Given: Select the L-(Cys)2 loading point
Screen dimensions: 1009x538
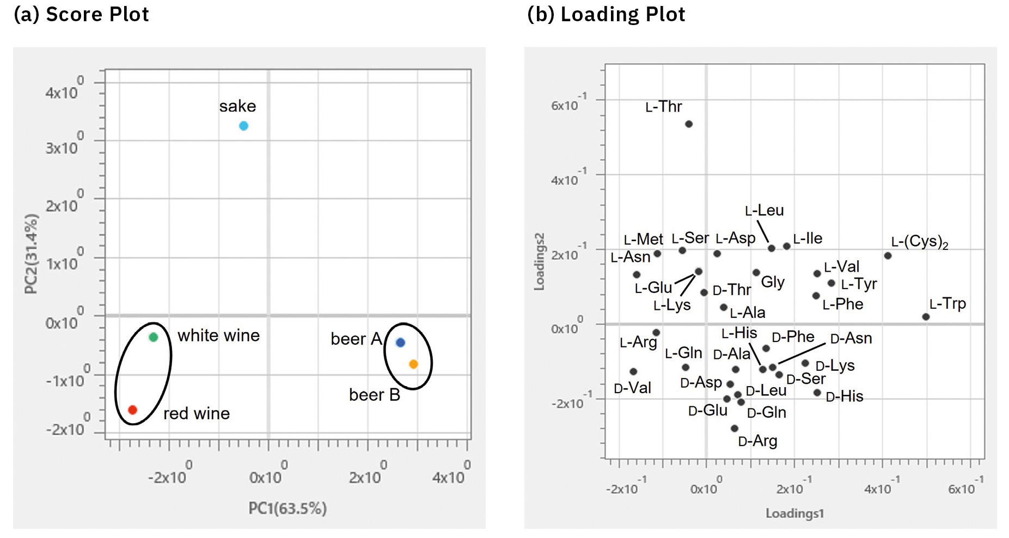Looking at the screenshot, I should (888, 256).
